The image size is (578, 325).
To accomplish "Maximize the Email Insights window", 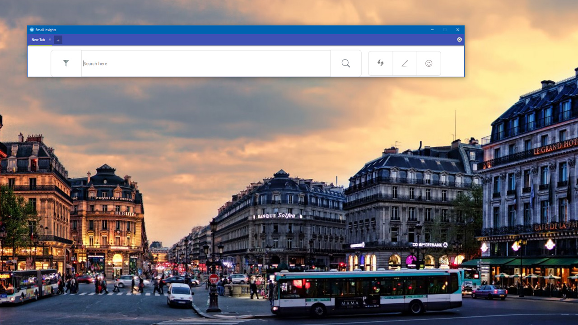I will 445,29.
